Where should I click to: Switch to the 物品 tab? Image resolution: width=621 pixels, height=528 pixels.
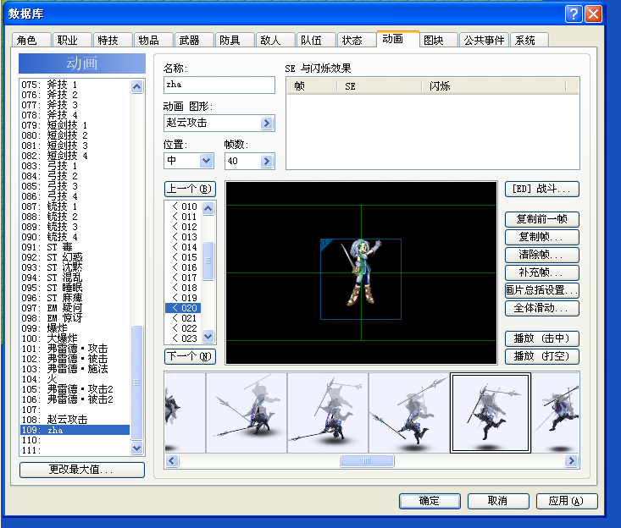click(x=153, y=40)
